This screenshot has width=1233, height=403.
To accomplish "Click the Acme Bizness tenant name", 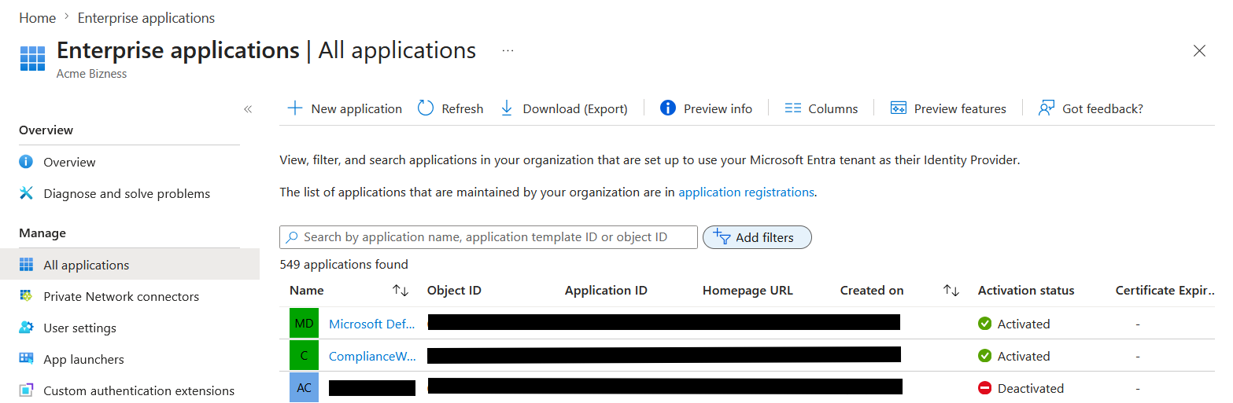I will click(91, 74).
